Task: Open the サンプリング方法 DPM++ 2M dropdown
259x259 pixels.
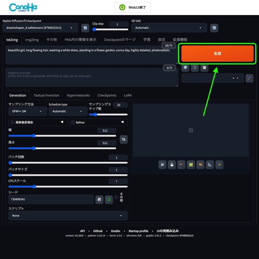Action: 28,111
